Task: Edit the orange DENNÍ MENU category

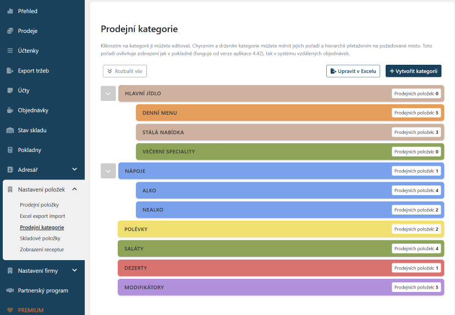Action: [290, 113]
